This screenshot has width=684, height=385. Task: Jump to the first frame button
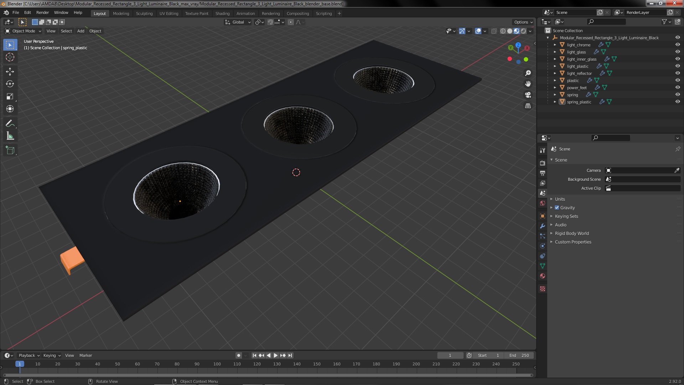254,355
